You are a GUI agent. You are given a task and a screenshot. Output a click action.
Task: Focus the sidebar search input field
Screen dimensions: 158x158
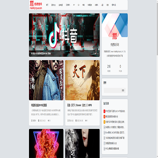tap(112, 90)
